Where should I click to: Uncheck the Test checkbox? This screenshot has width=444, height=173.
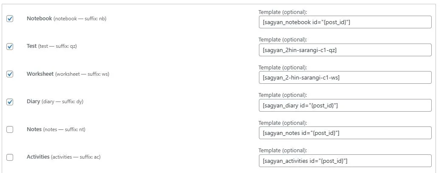click(x=10, y=47)
